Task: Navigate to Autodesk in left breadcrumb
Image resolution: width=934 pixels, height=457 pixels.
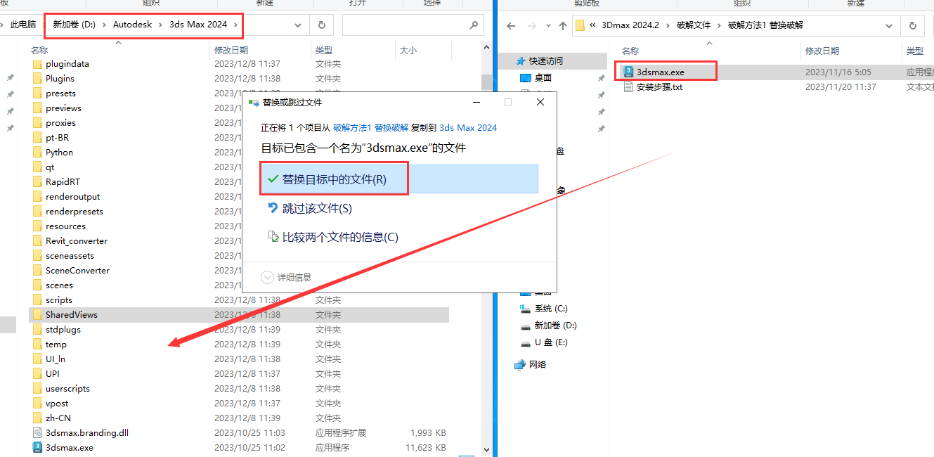Action: point(133,24)
